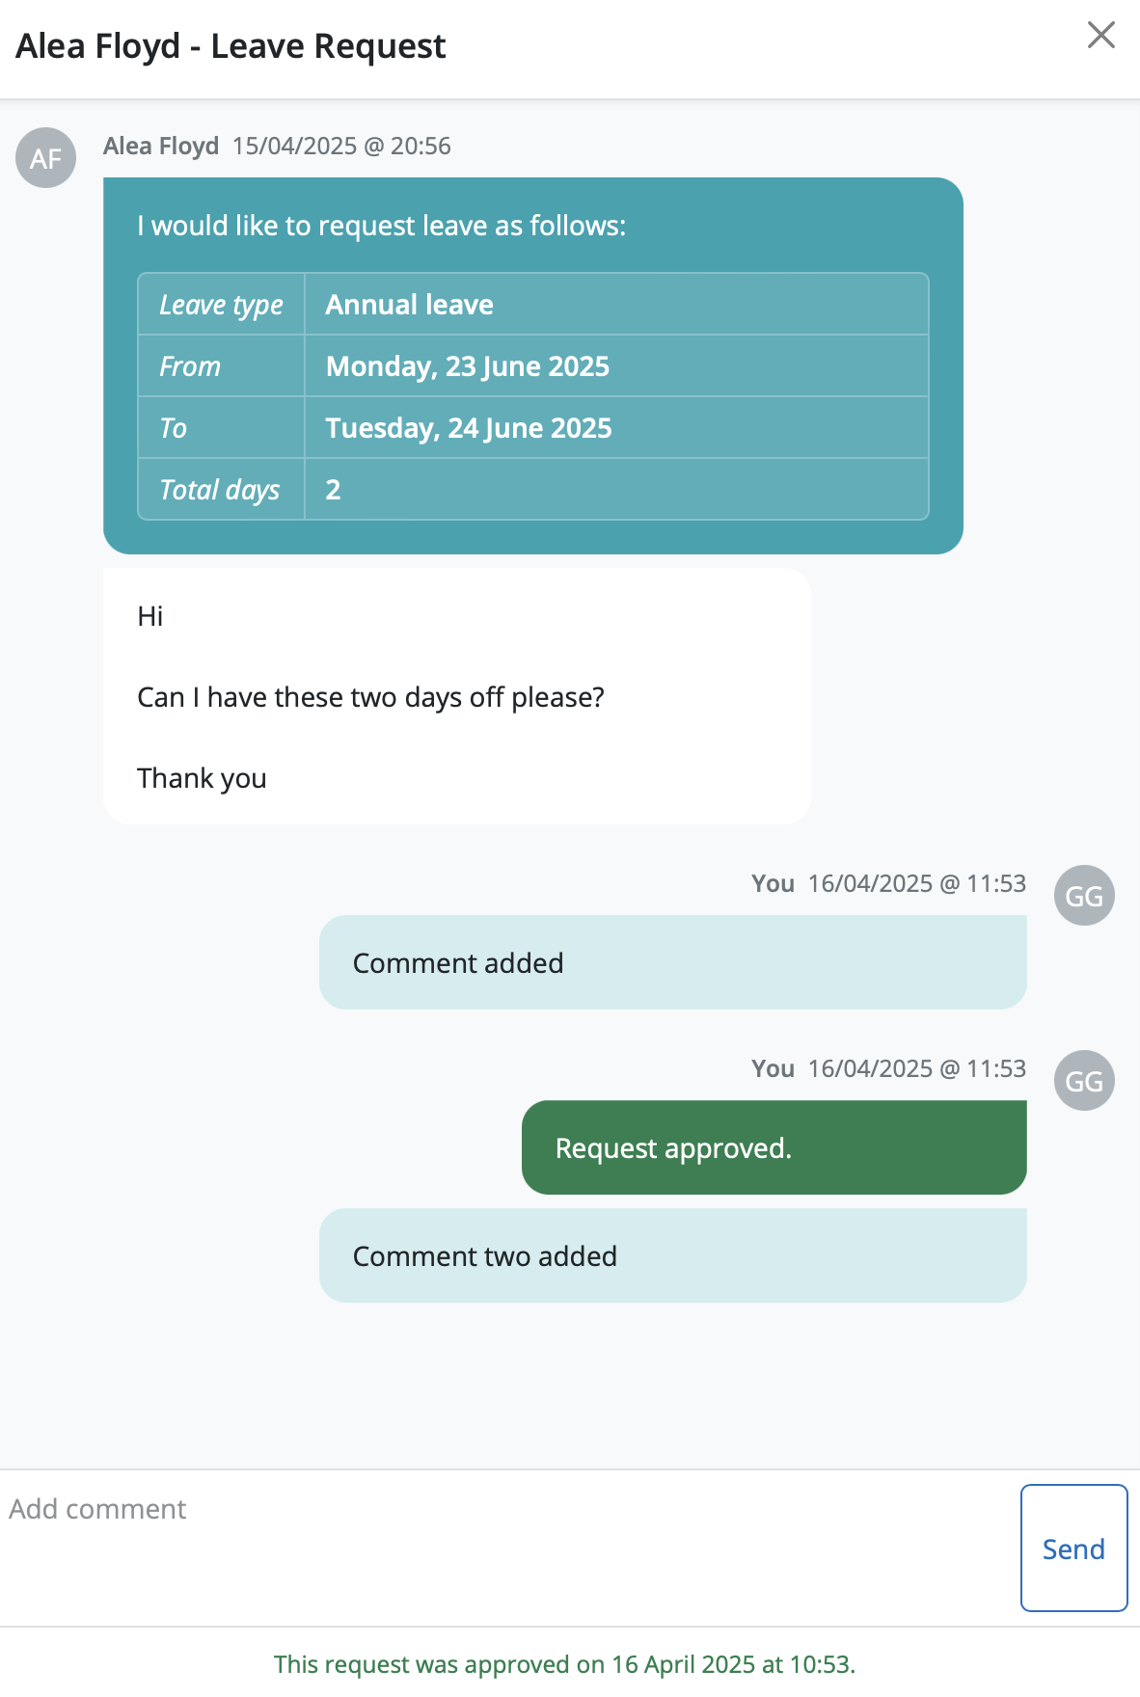Send the comment
The image size is (1140, 1697).
(x=1073, y=1548)
